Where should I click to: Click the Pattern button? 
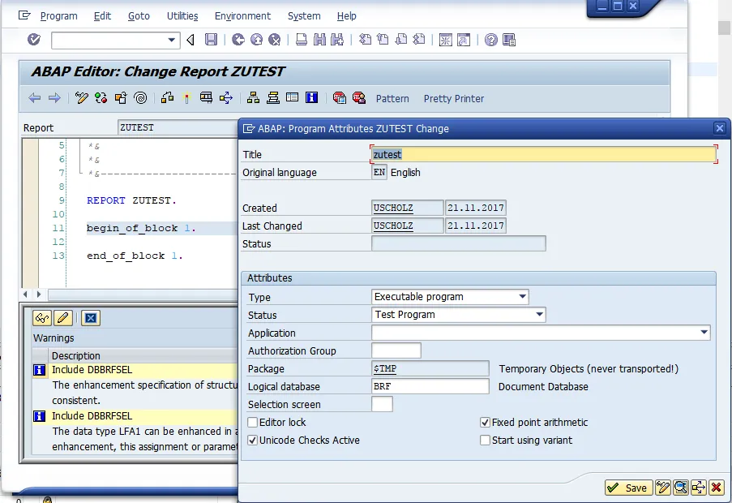point(392,98)
